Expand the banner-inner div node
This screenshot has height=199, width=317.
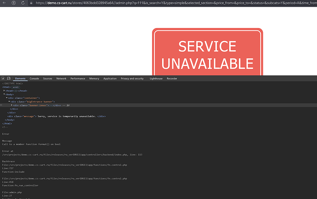11,105
